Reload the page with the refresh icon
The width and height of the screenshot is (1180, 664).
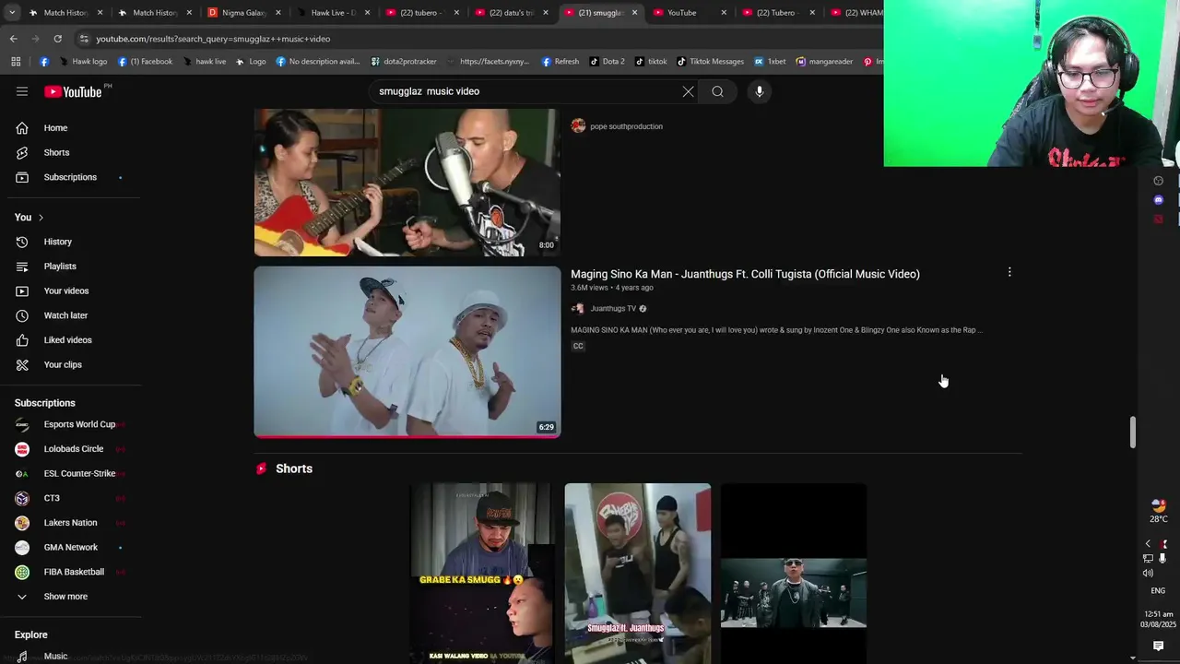click(57, 39)
